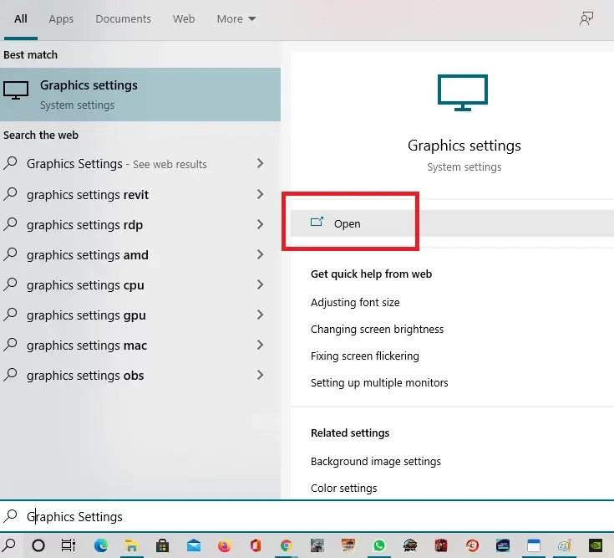Select Graphics Settings - See web results entry
This screenshot has width=614, height=558.
(x=140, y=163)
